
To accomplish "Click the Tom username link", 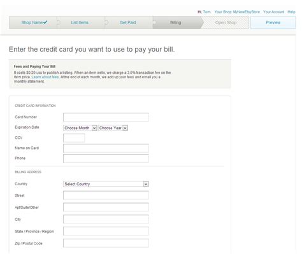I will coord(207,12).
